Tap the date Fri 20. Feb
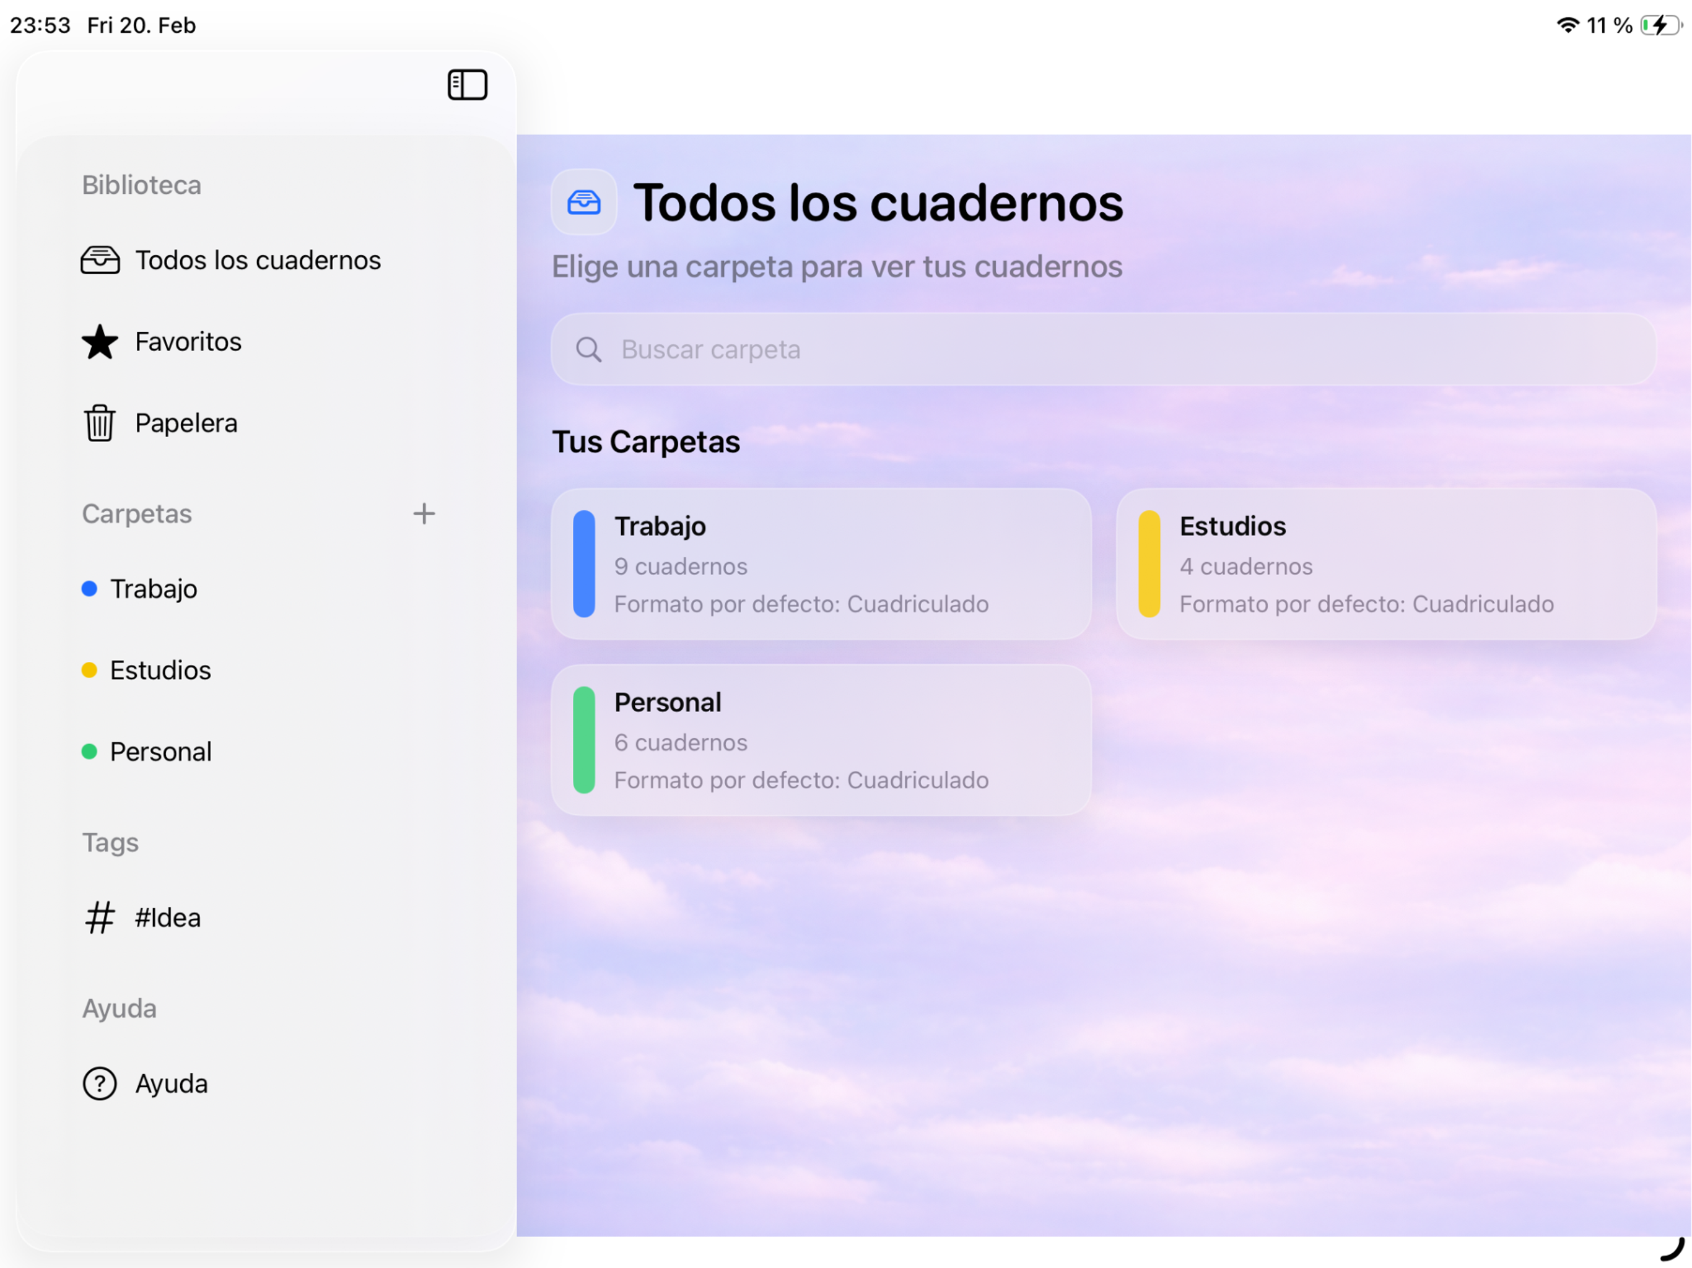1692x1268 pixels. click(x=141, y=25)
